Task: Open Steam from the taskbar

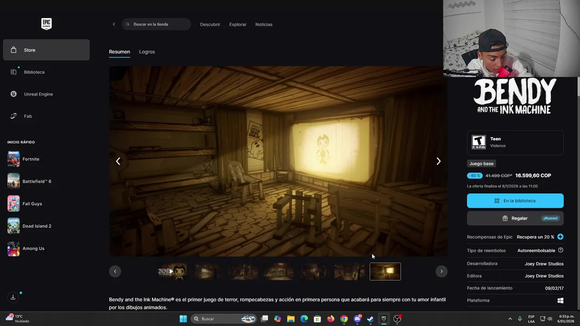Action: click(371, 319)
